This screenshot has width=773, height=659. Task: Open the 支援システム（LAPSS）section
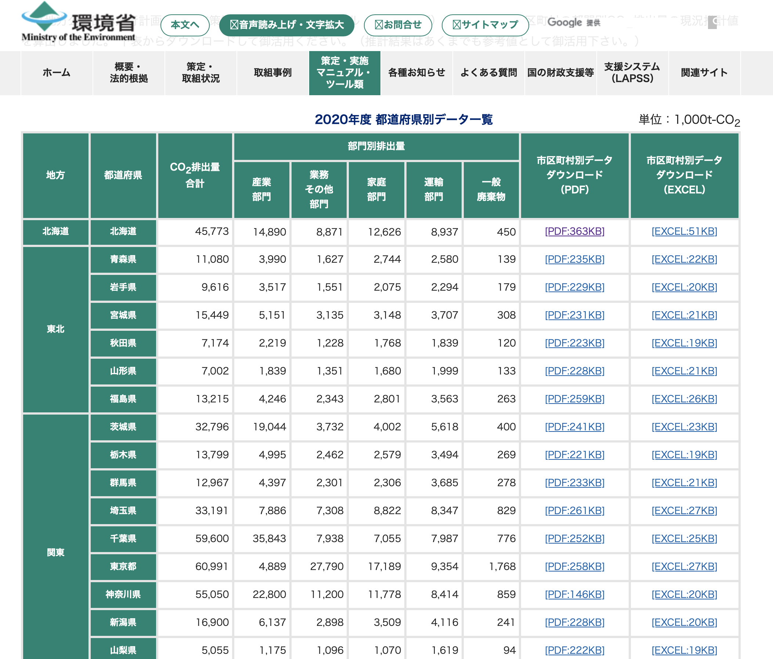click(632, 73)
